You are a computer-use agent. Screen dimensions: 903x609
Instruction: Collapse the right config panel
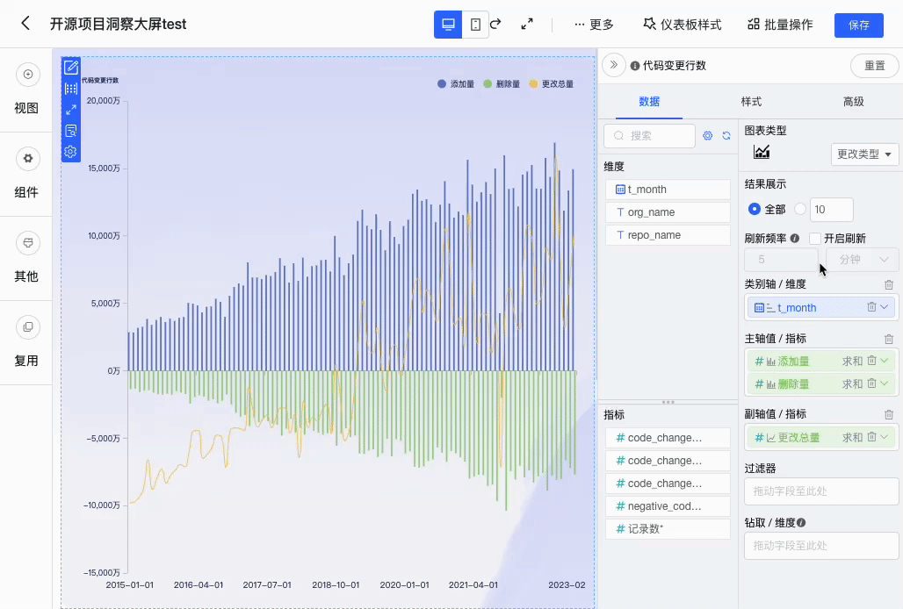(x=614, y=65)
